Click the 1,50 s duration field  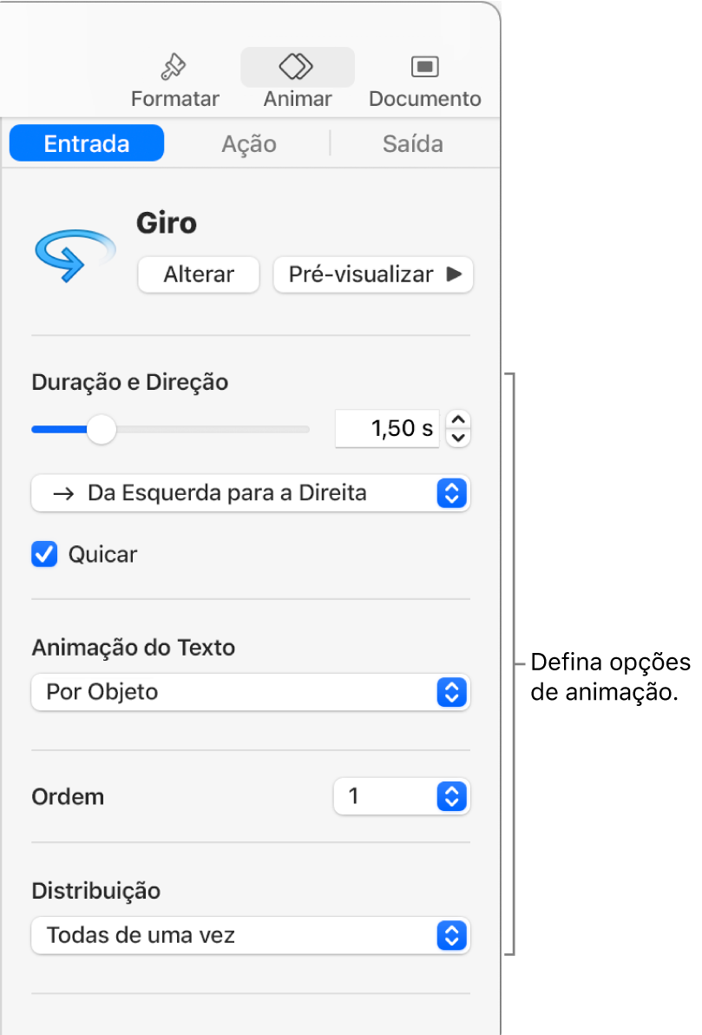pyautogui.click(x=387, y=429)
